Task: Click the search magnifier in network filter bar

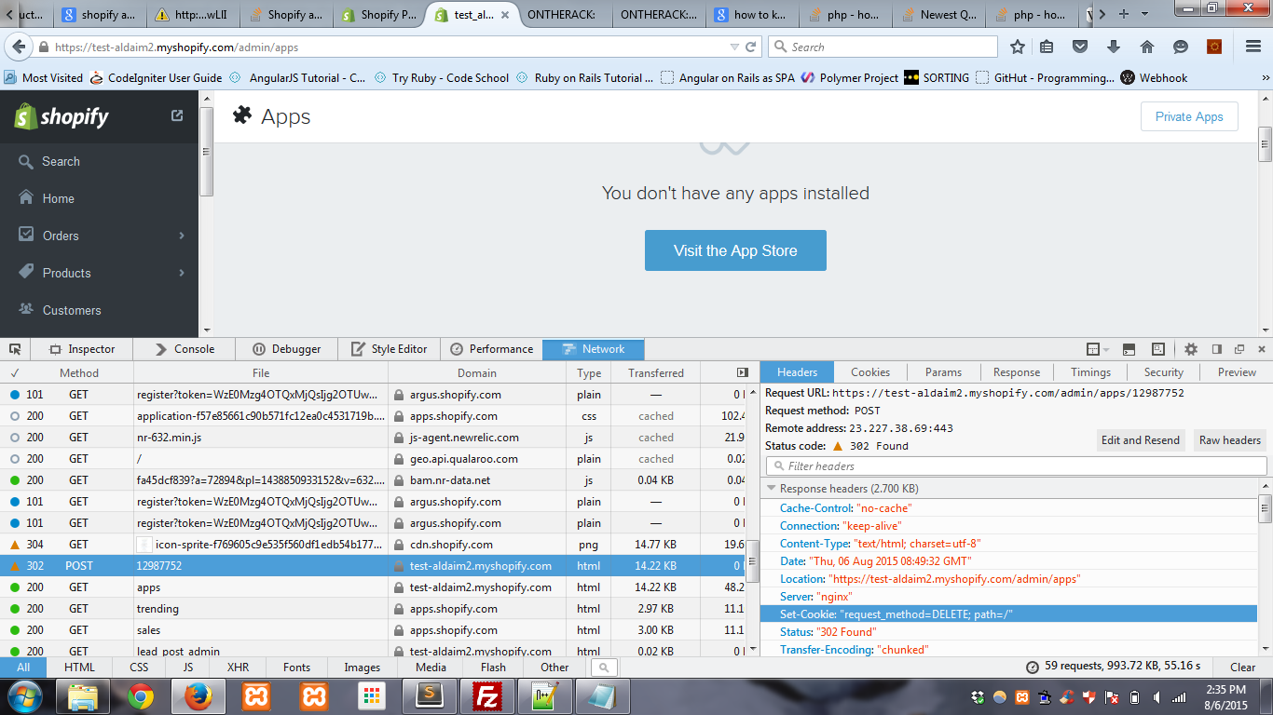Action: click(x=604, y=668)
